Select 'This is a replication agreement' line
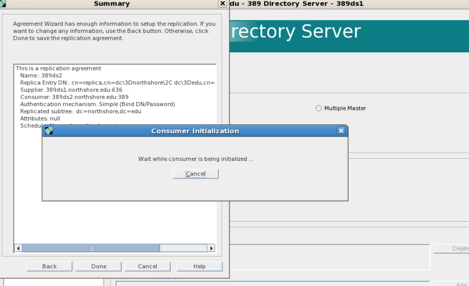 pyautogui.click(x=58, y=68)
